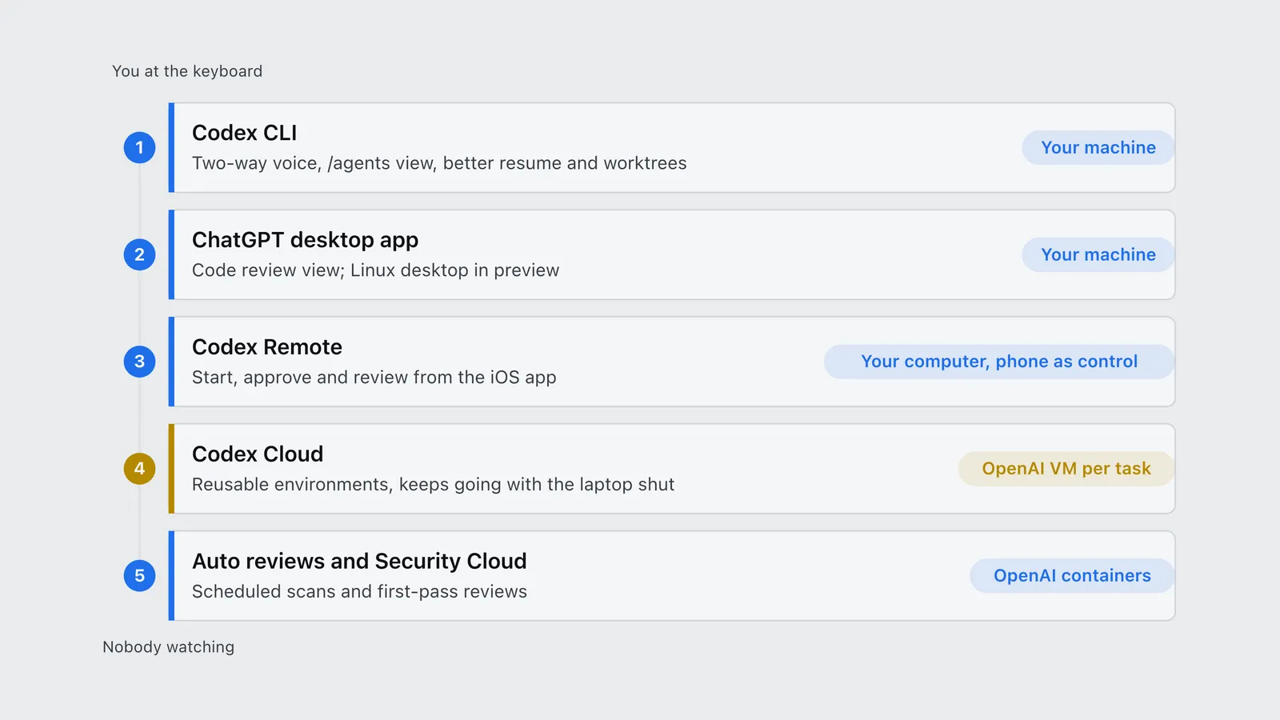
Task: Select the Codex CLI heading
Action: tap(244, 133)
